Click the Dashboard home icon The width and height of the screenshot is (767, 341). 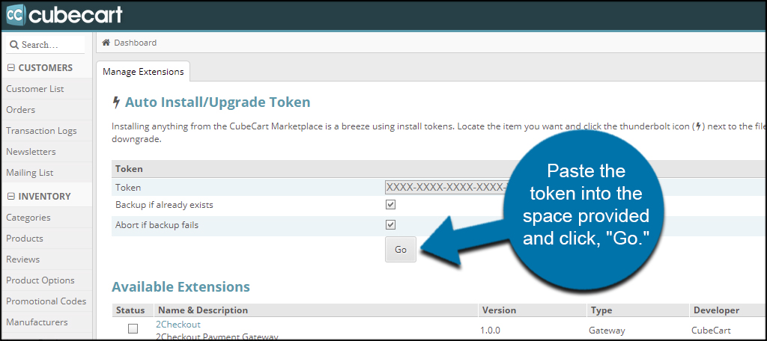point(106,43)
